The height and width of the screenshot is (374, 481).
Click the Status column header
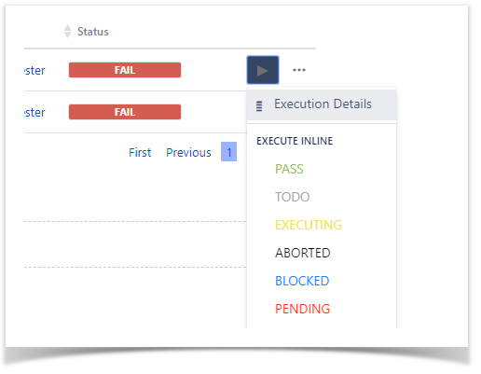click(92, 32)
